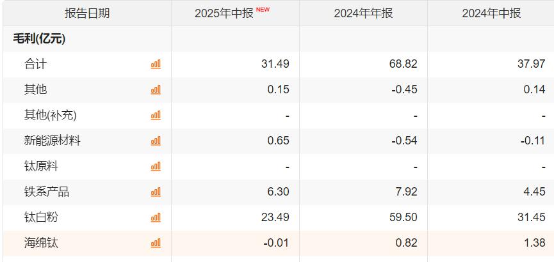Open the 钛白粉 bar chart icon
This screenshot has width=554, height=262.
(156, 217)
